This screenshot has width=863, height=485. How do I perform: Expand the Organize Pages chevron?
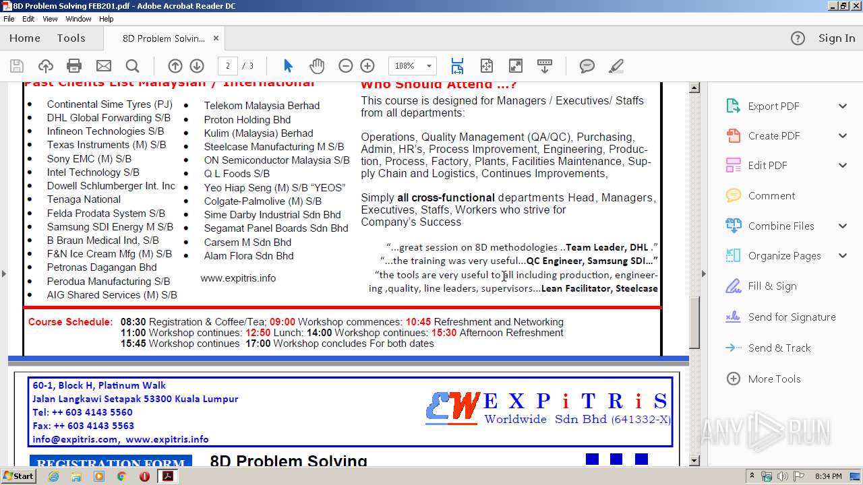pos(843,255)
